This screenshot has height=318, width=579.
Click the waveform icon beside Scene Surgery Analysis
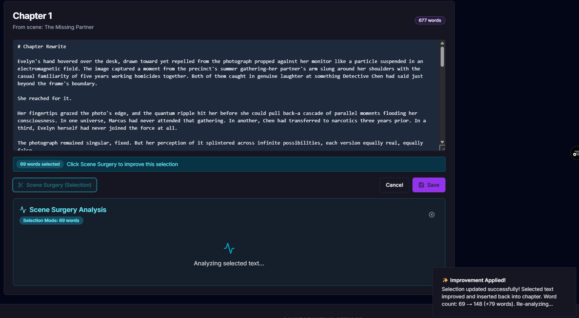coord(23,209)
